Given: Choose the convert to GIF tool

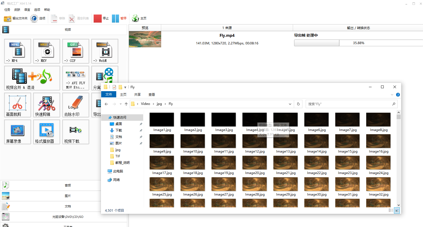Looking at the screenshot, I should [x=76, y=51].
